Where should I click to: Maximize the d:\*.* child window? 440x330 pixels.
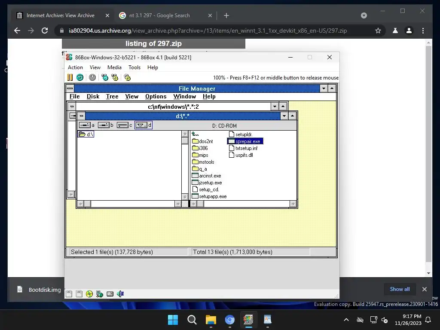[292, 116]
